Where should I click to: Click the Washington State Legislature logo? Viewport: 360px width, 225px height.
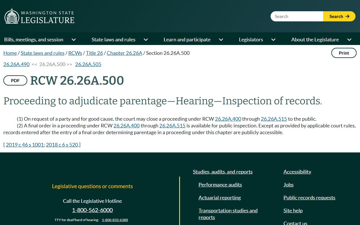pyautogui.click(x=39, y=16)
